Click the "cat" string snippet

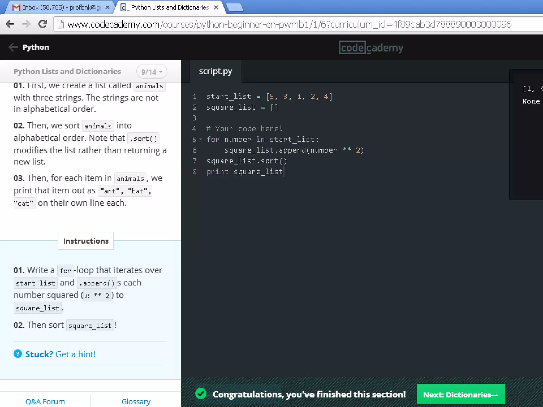point(24,203)
